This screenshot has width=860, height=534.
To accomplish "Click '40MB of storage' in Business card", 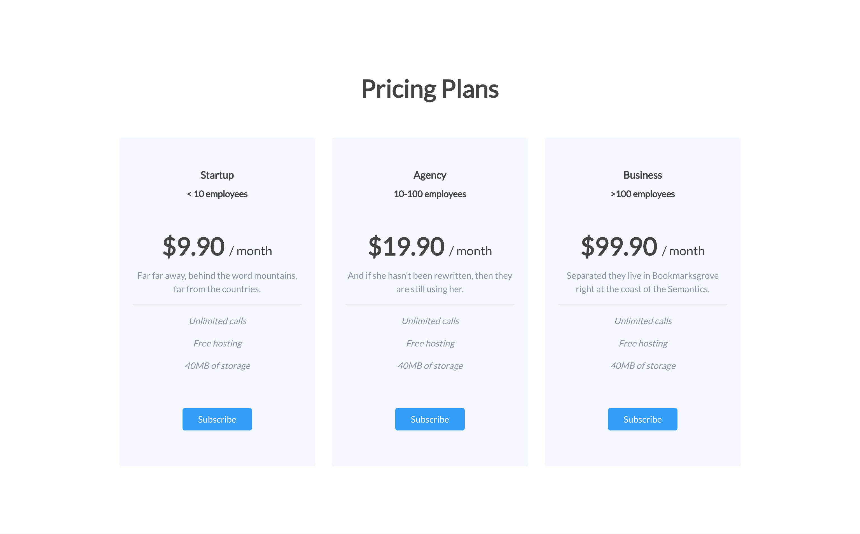I will [643, 366].
